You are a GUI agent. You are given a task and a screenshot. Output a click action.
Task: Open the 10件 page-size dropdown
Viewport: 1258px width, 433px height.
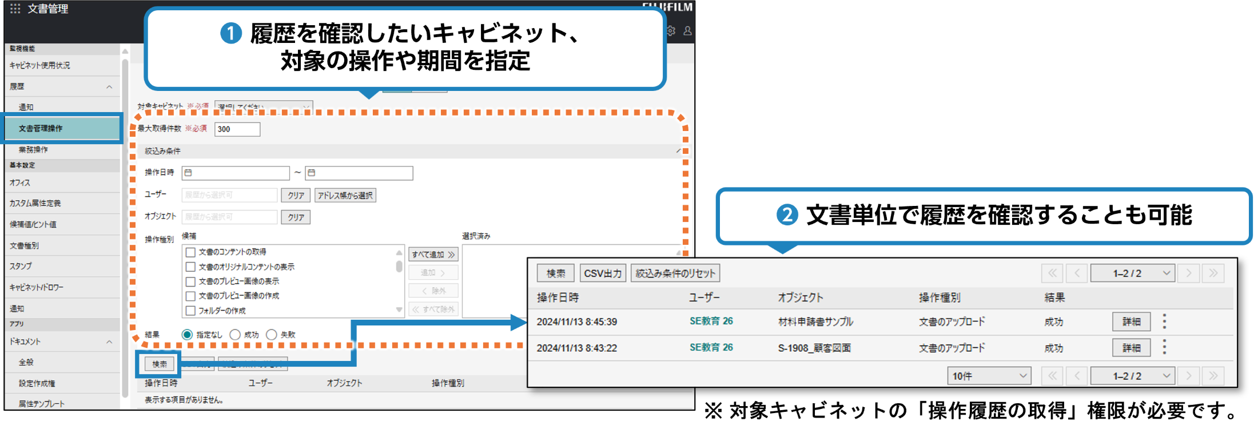[x=989, y=376]
